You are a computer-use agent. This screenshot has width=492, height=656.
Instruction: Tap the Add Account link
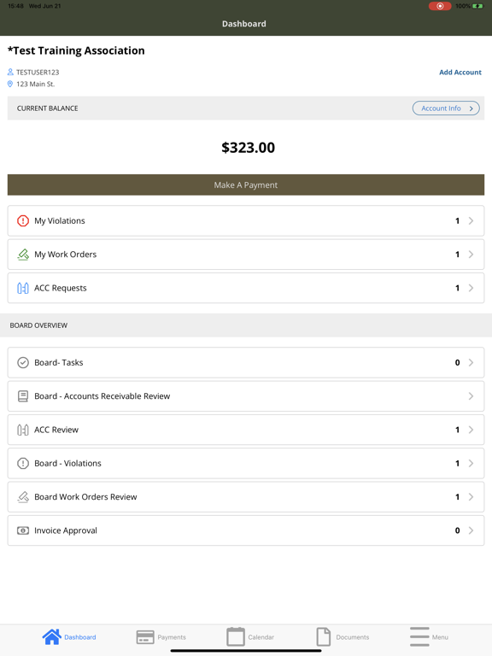pos(460,72)
